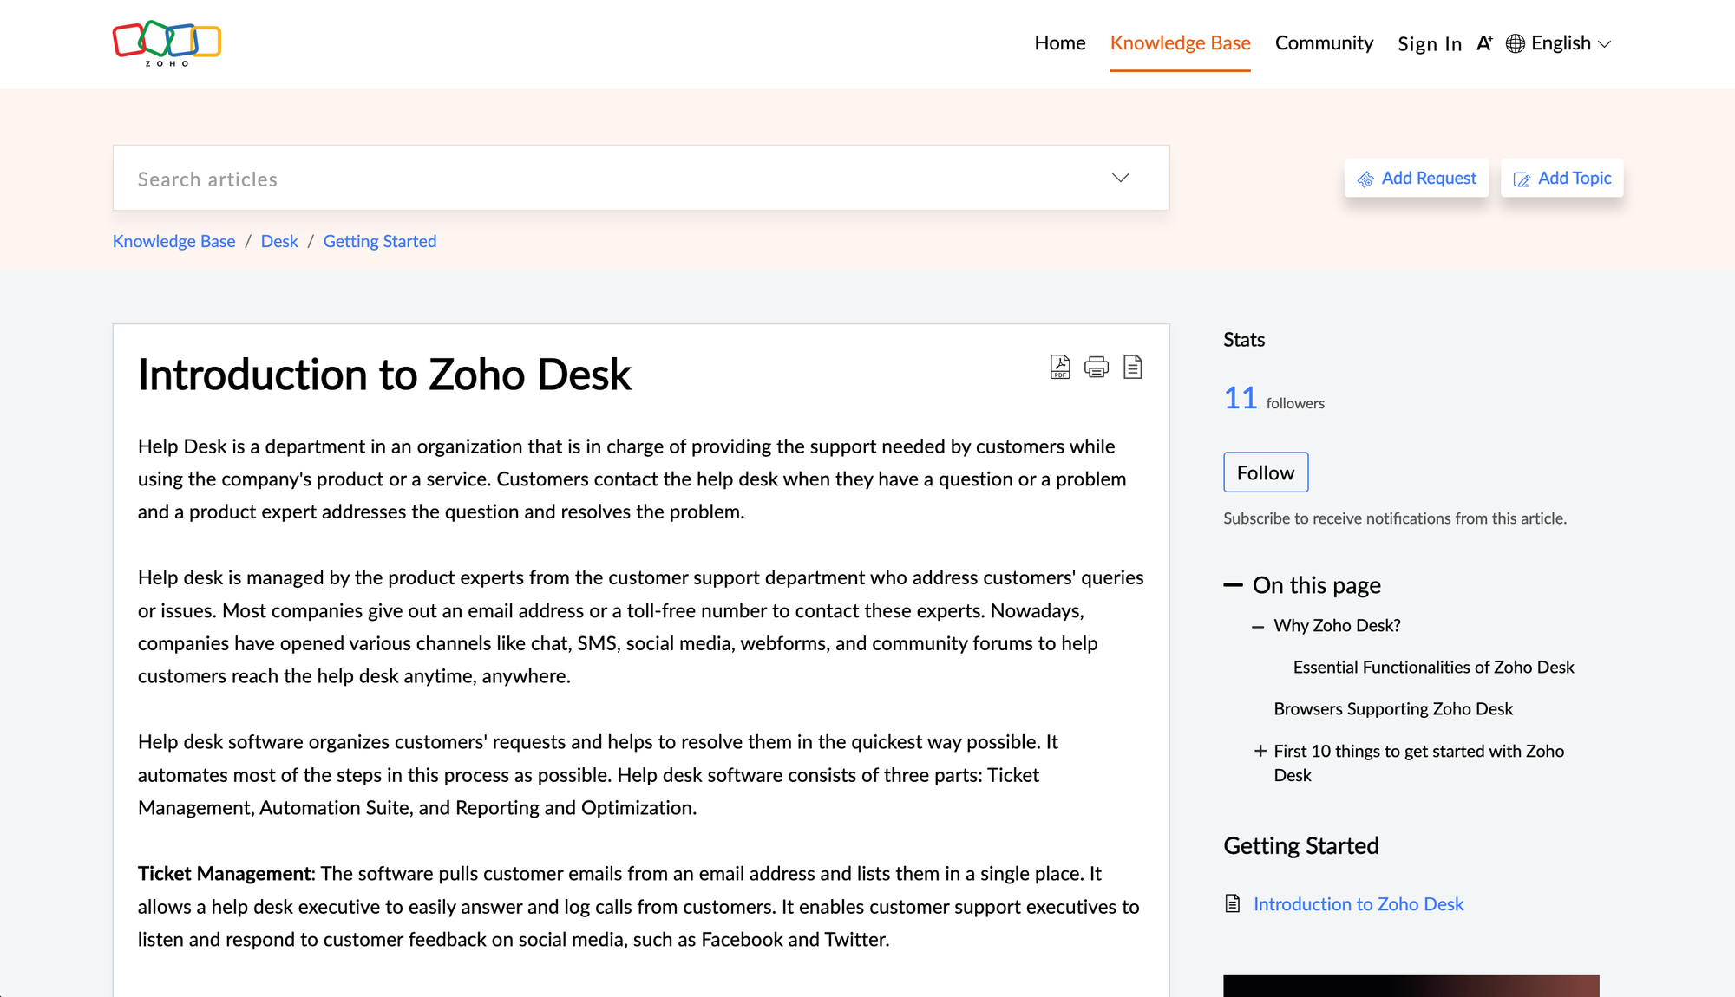This screenshot has height=997, width=1735.
Task: Collapse the Why Zoho Desk? subsection
Action: point(1258,626)
